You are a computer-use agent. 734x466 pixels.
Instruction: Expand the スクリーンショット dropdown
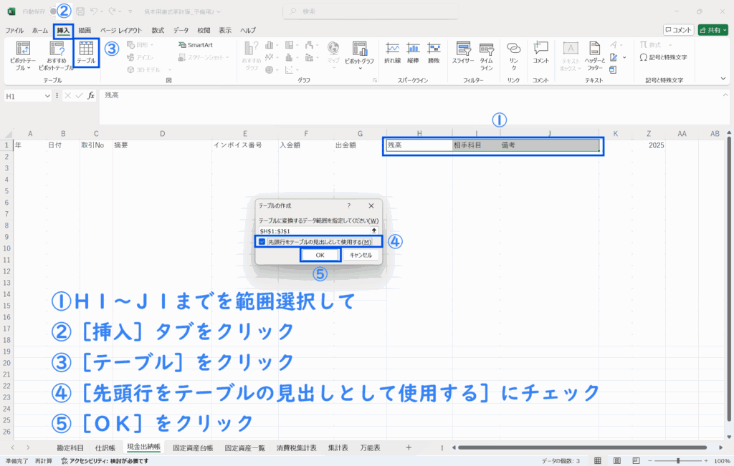pyautogui.click(x=227, y=57)
